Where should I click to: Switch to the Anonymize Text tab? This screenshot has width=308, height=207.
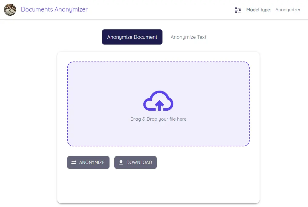pos(188,37)
